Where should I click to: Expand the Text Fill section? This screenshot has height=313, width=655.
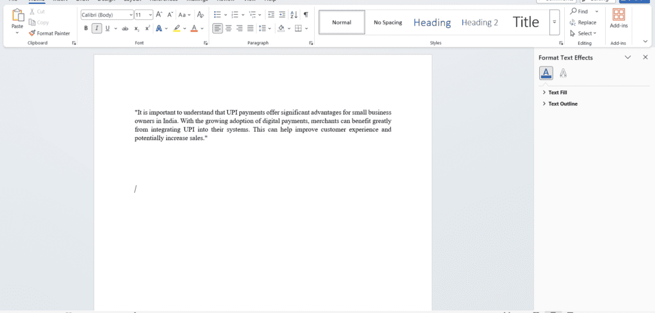pyautogui.click(x=557, y=92)
